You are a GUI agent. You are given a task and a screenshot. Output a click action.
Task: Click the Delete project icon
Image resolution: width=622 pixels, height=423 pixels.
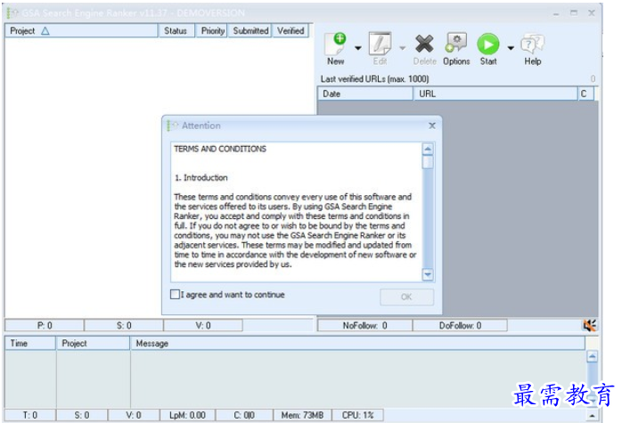point(424,44)
